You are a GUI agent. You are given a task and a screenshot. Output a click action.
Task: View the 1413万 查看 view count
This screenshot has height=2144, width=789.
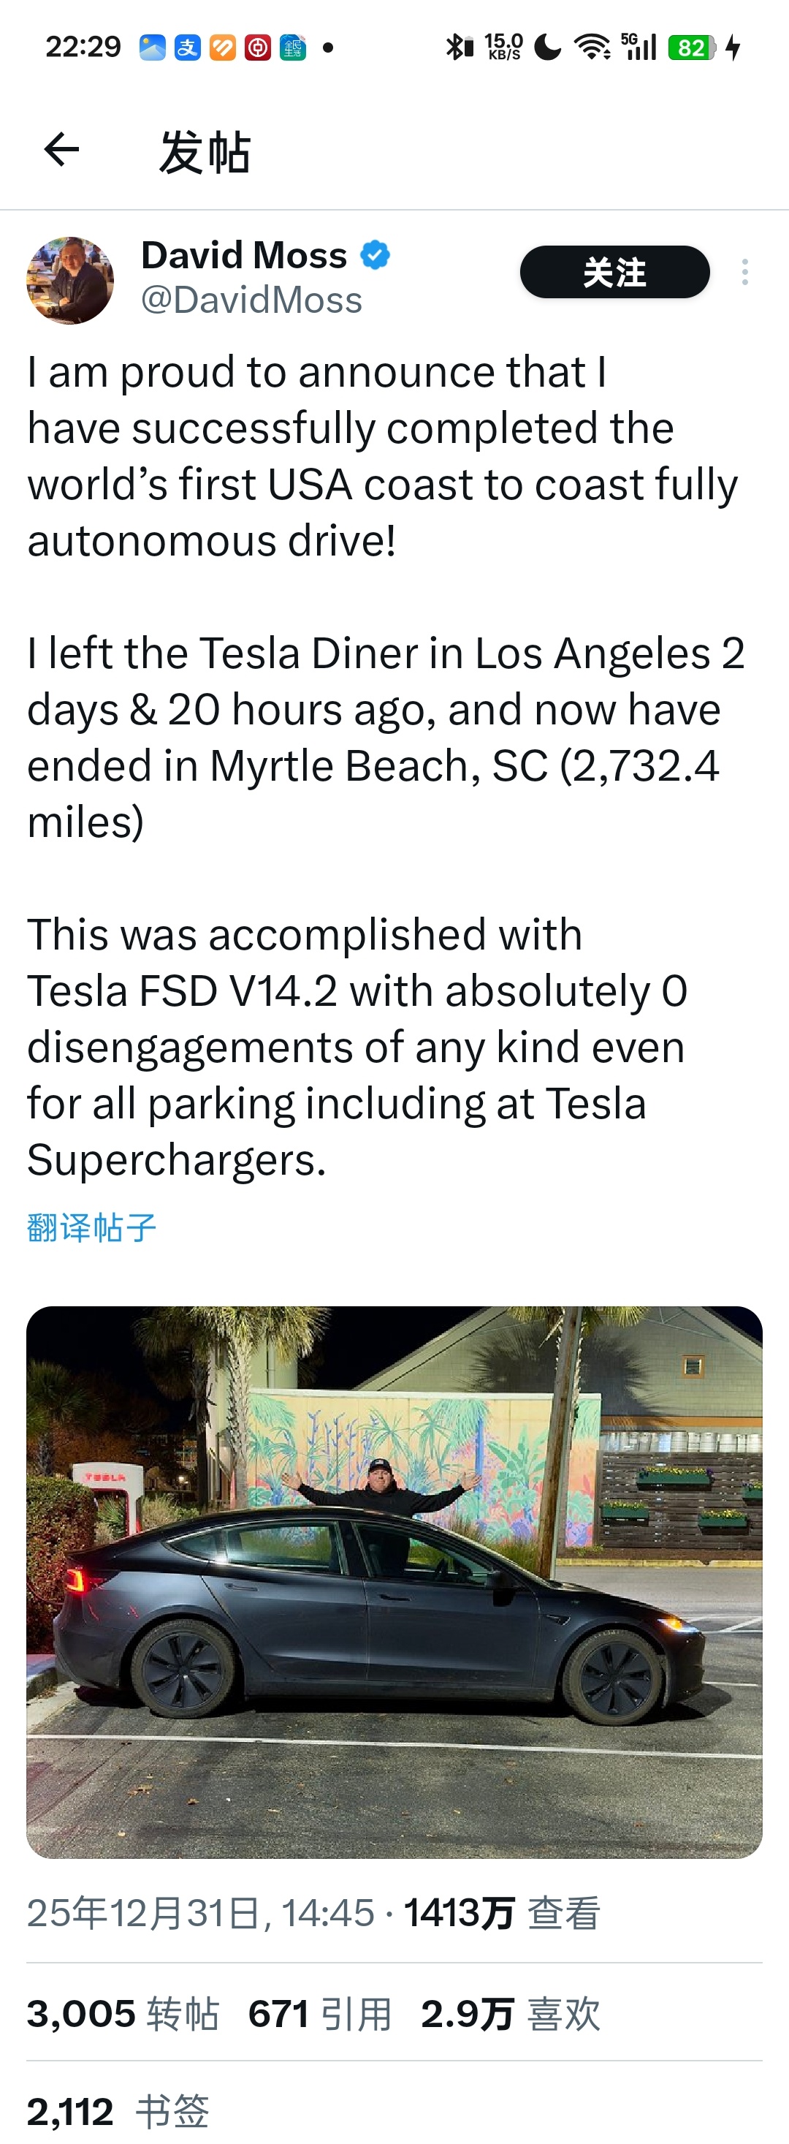[501, 1912]
